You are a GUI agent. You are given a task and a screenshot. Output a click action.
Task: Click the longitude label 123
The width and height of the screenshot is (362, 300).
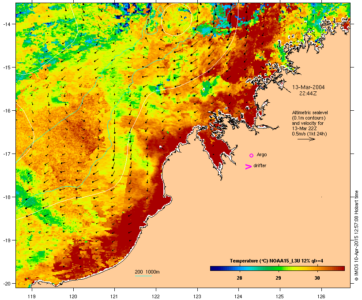pyautogui.click(x=197, y=296)
